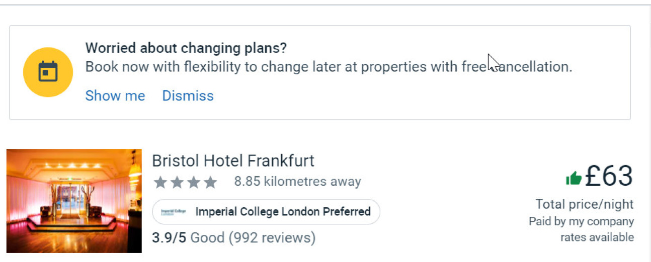Click the first grey rating star
The width and height of the screenshot is (651, 262).
[x=160, y=182]
